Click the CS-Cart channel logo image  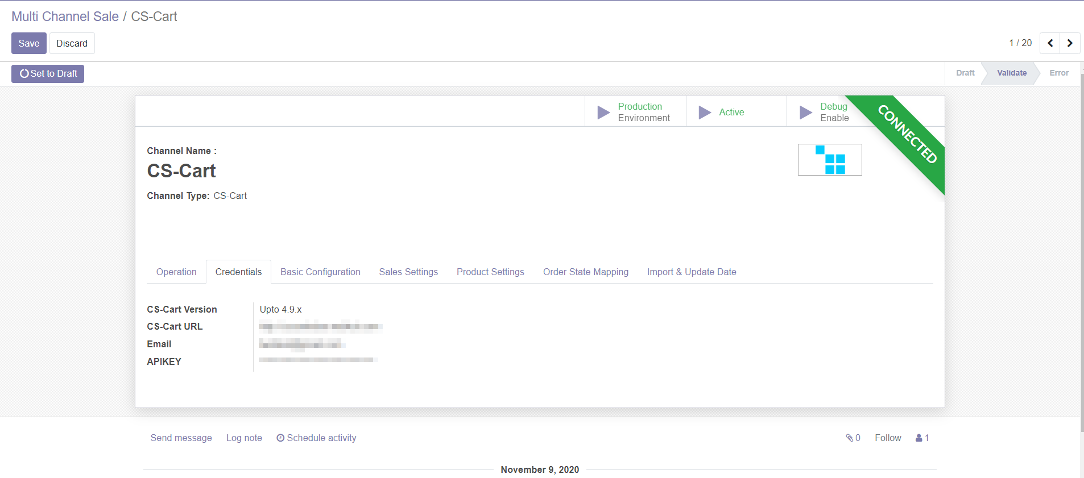(829, 160)
